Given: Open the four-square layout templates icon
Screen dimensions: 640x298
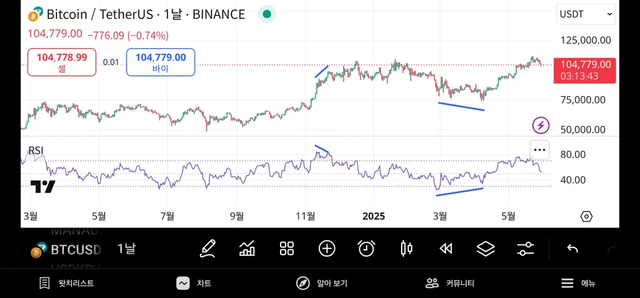Looking at the screenshot, I should click(x=287, y=248).
